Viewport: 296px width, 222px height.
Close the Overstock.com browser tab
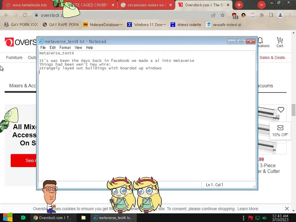tap(228, 5)
